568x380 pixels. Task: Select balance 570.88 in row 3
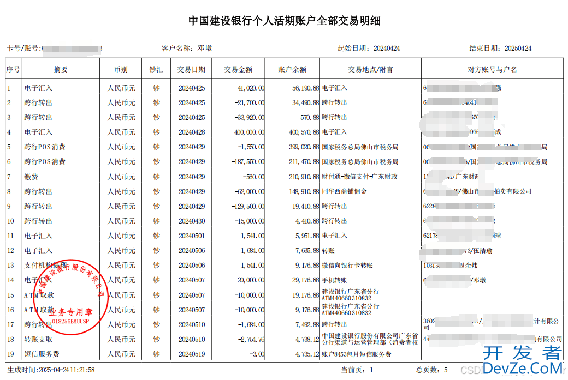310,118
